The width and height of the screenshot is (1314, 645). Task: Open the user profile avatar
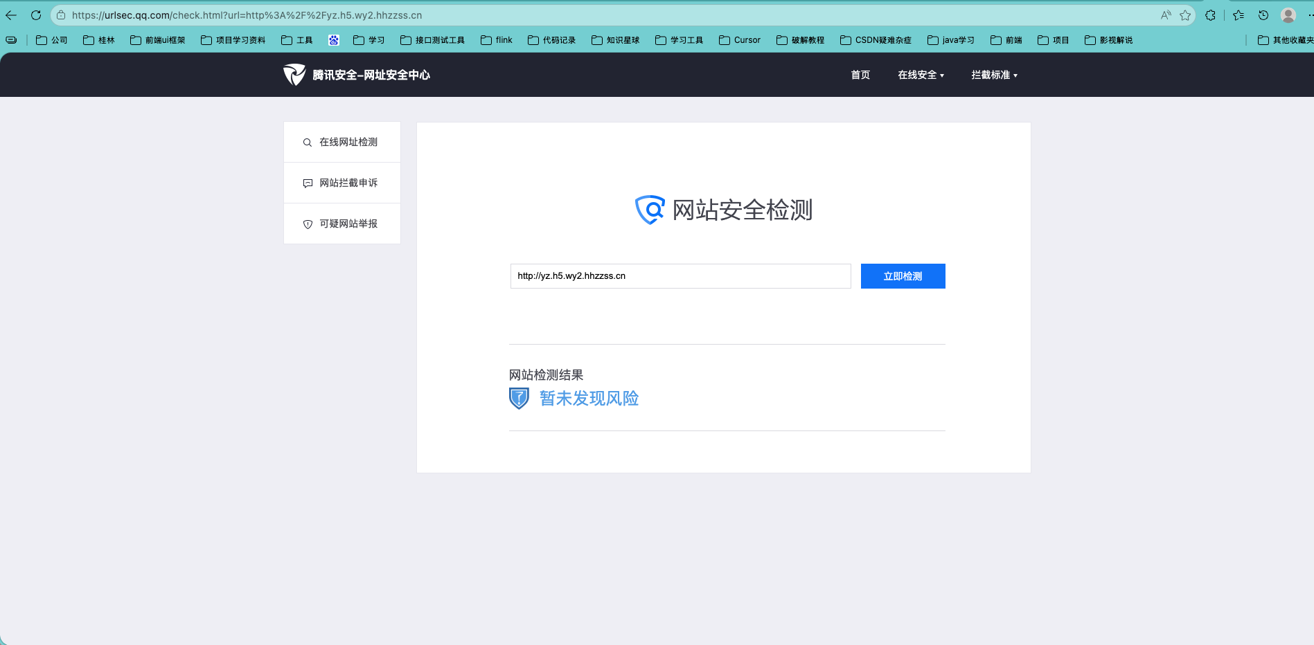[x=1288, y=15]
